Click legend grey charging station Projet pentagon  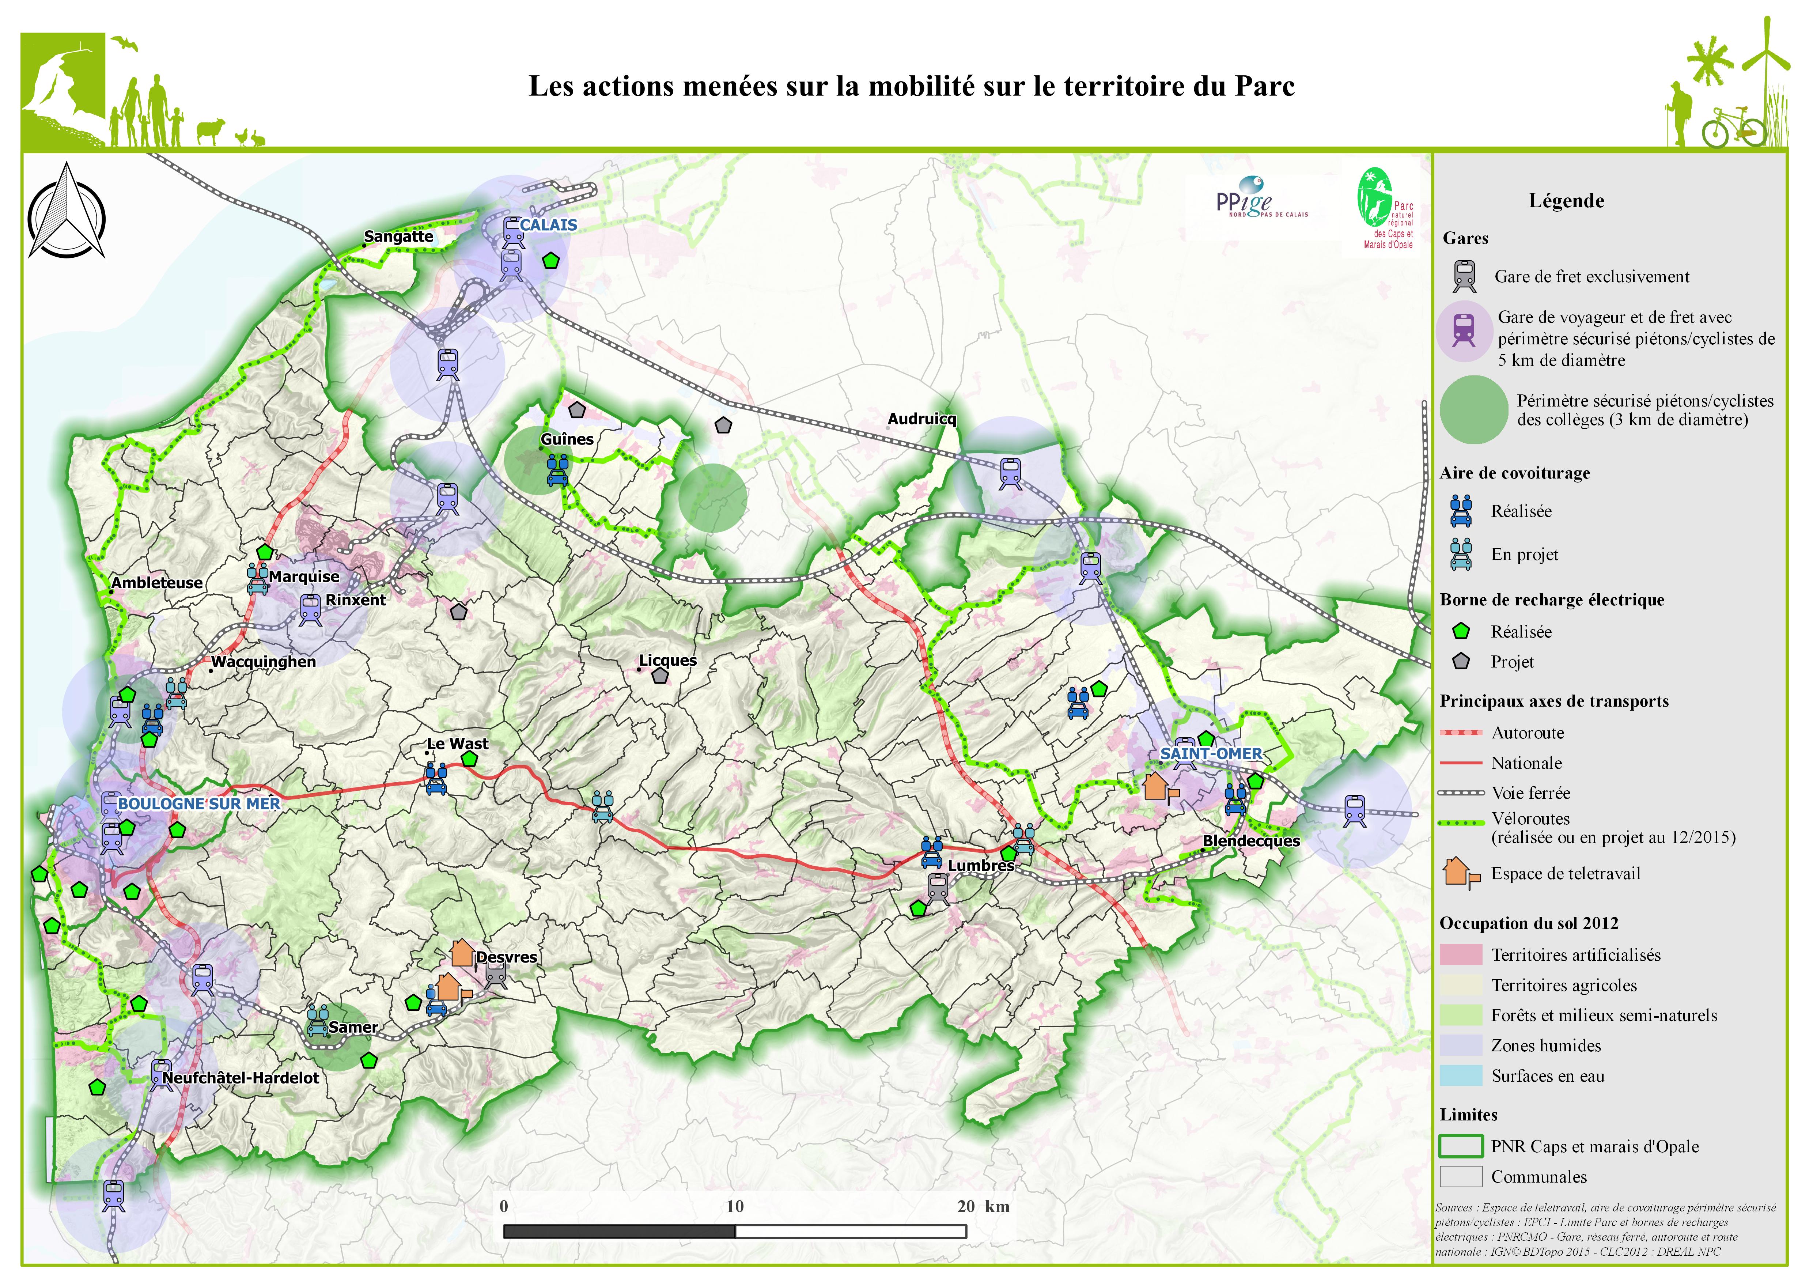[1462, 662]
